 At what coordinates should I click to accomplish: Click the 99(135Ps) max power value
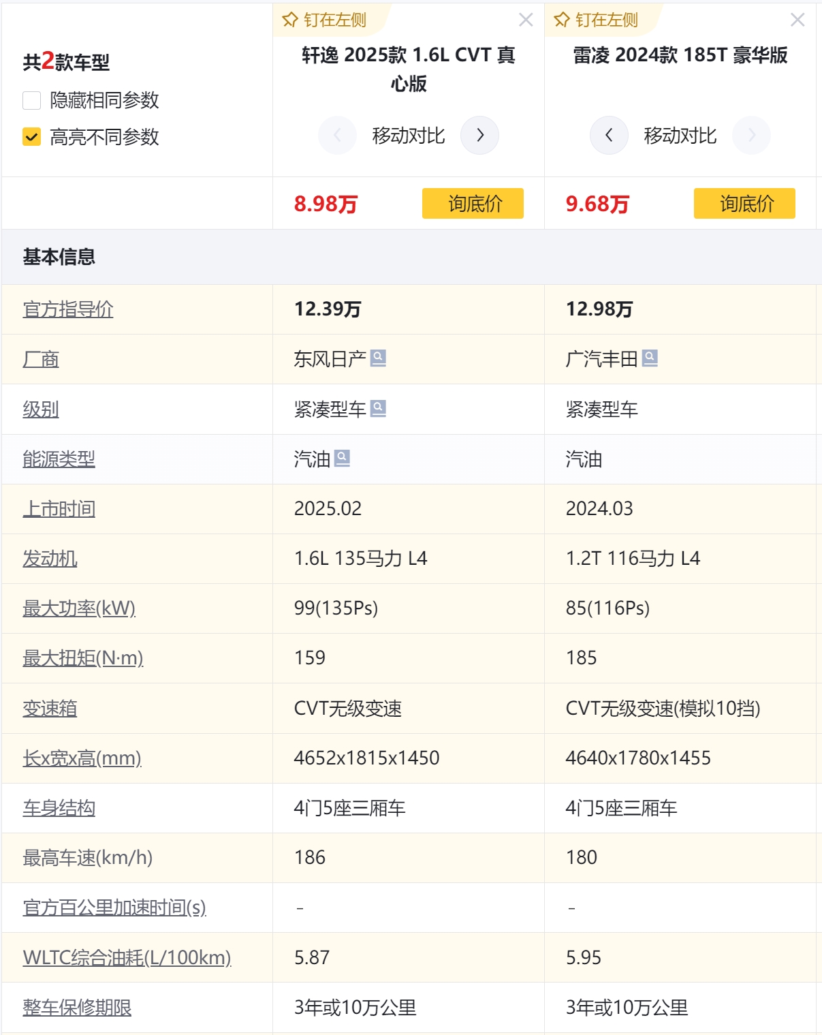[336, 608]
